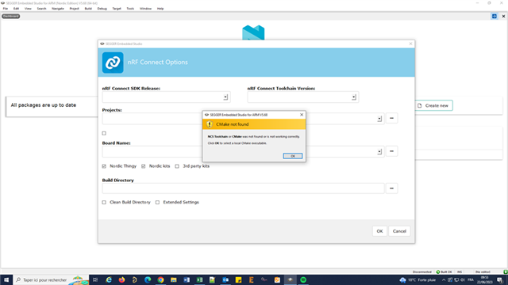Open the File menu
This screenshot has width=508, height=285.
click(6, 9)
